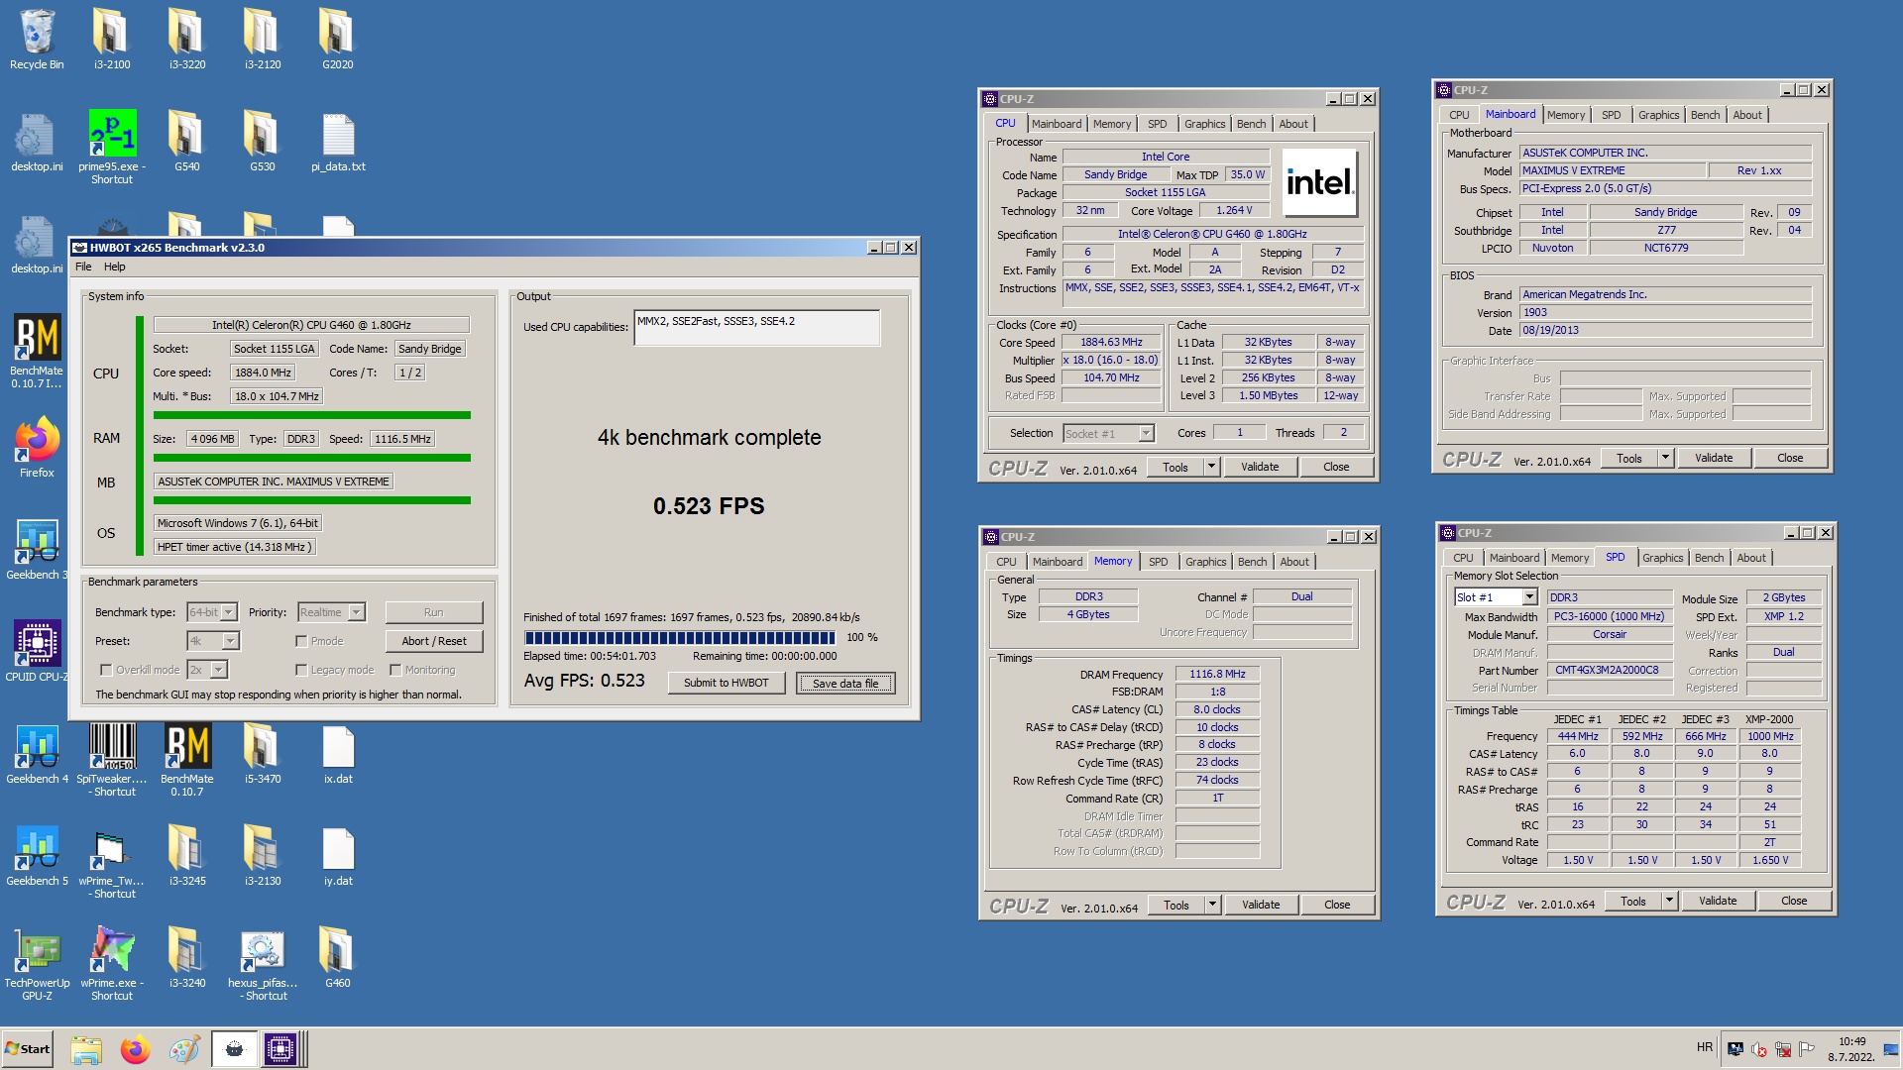Launch SpiTweaker shortcut icon
The width and height of the screenshot is (1903, 1070).
pyautogui.click(x=112, y=760)
